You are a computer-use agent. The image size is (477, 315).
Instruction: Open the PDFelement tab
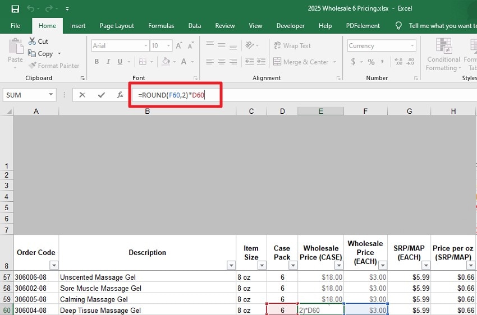tap(363, 26)
